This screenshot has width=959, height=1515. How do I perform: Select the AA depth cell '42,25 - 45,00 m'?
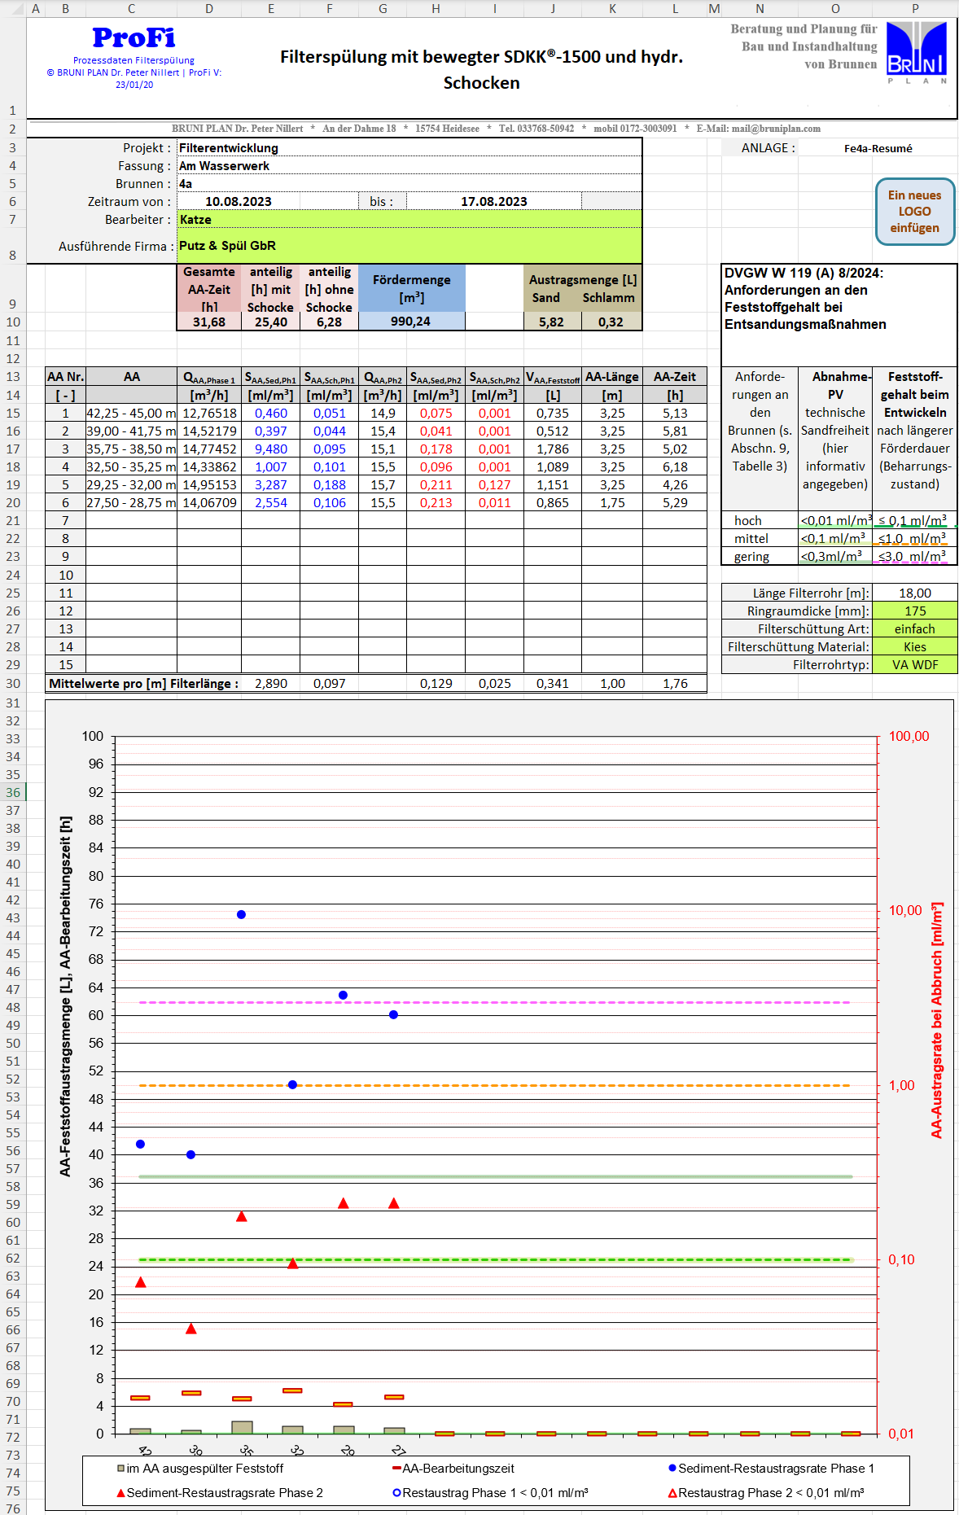132,414
